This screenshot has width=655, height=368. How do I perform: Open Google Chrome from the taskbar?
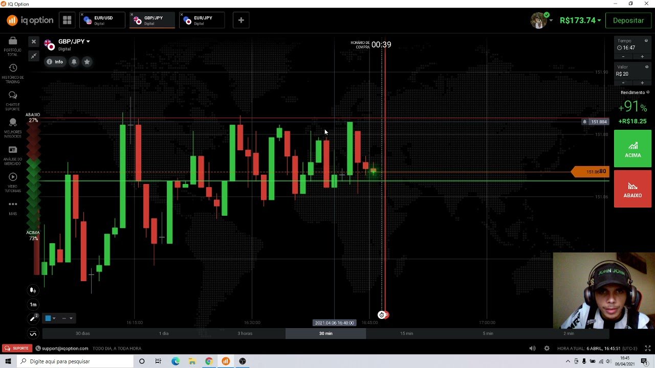[x=209, y=361]
